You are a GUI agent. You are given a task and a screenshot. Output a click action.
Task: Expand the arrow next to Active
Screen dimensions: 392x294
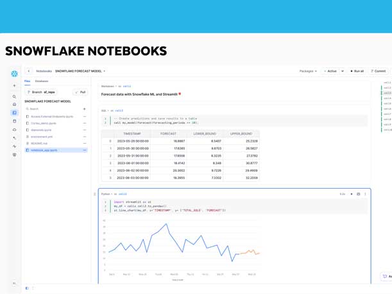pos(343,71)
